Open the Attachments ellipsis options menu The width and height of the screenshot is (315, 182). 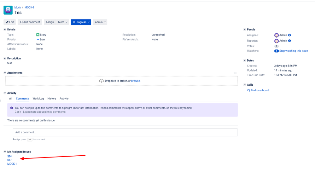point(235,73)
